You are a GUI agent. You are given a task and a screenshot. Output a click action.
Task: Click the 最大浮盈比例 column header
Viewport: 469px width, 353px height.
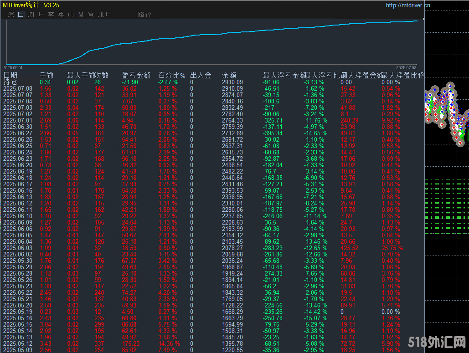pos(403,75)
